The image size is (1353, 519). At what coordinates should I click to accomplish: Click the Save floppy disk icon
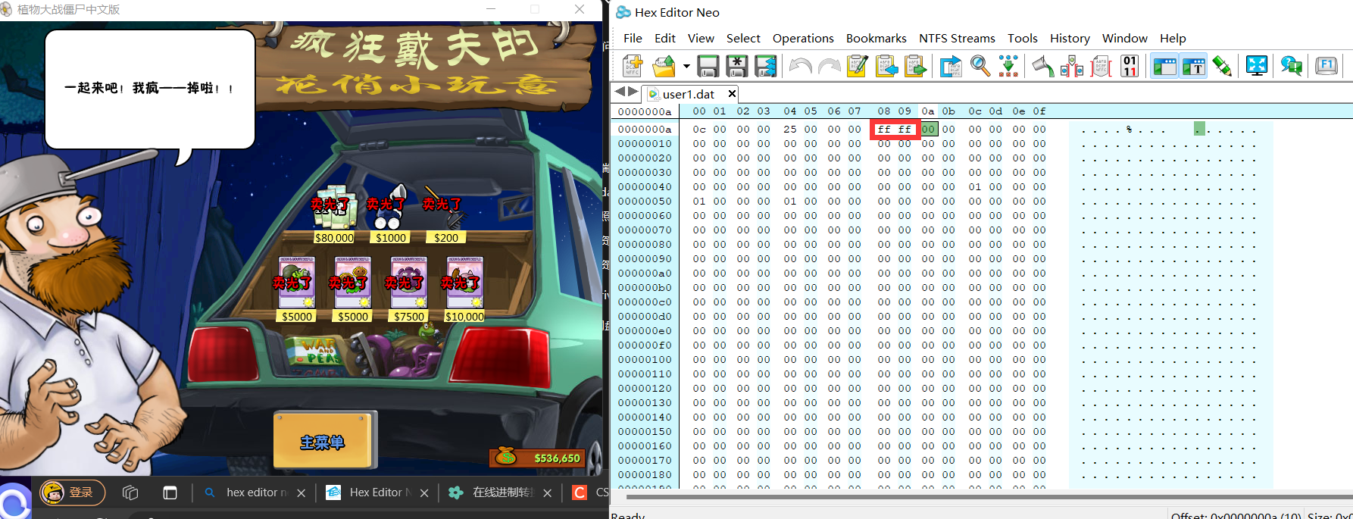[708, 67]
